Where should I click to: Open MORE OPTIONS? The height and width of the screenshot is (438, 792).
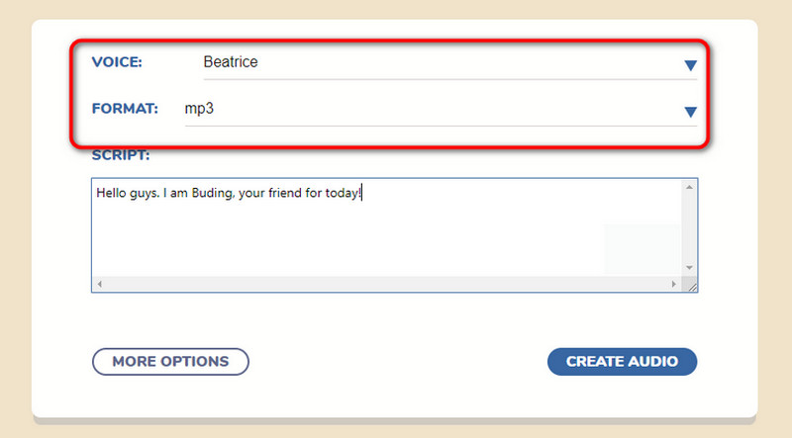tap(170, 362)
